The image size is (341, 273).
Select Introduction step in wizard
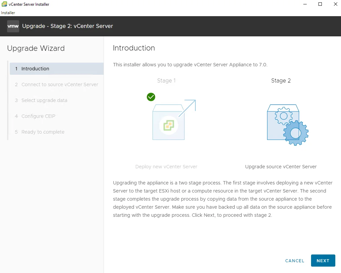(x=56, y=69)
